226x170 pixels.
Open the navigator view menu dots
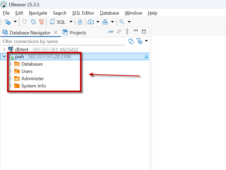pos(127,32)
